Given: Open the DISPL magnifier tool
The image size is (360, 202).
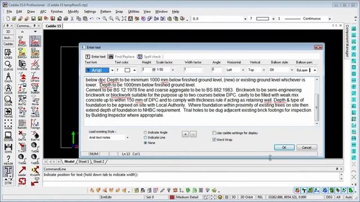Looking at the screenshot, I should click(8, 101).
